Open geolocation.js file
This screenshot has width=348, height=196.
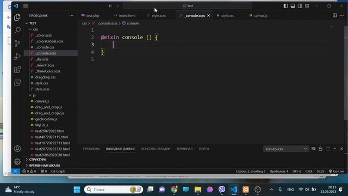(x=46, y=119)
